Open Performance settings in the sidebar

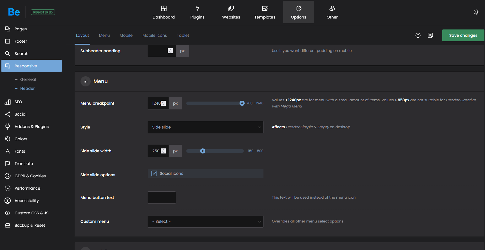[32, 188]
